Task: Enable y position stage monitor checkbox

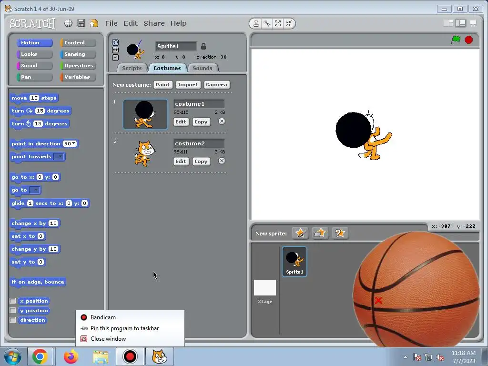Action: 13,310
